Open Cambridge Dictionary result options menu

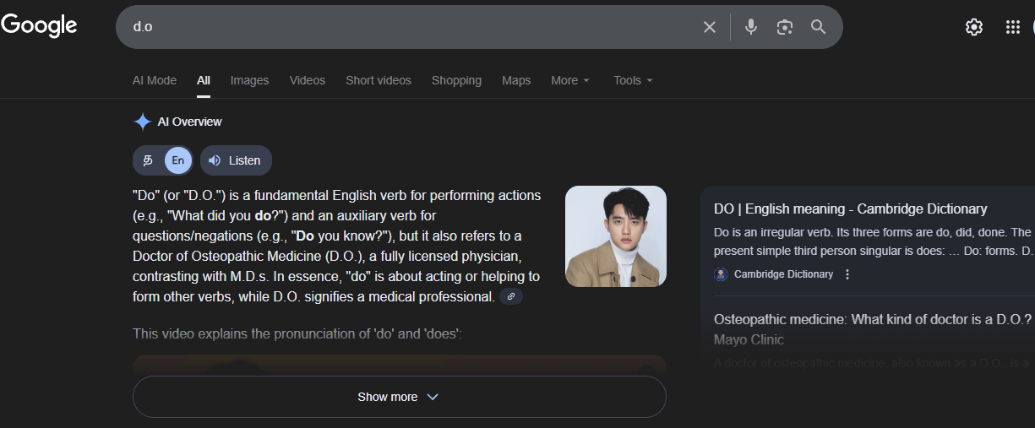coord(847,274)
